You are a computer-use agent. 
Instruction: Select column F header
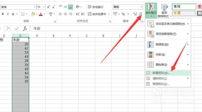[70, 36]
